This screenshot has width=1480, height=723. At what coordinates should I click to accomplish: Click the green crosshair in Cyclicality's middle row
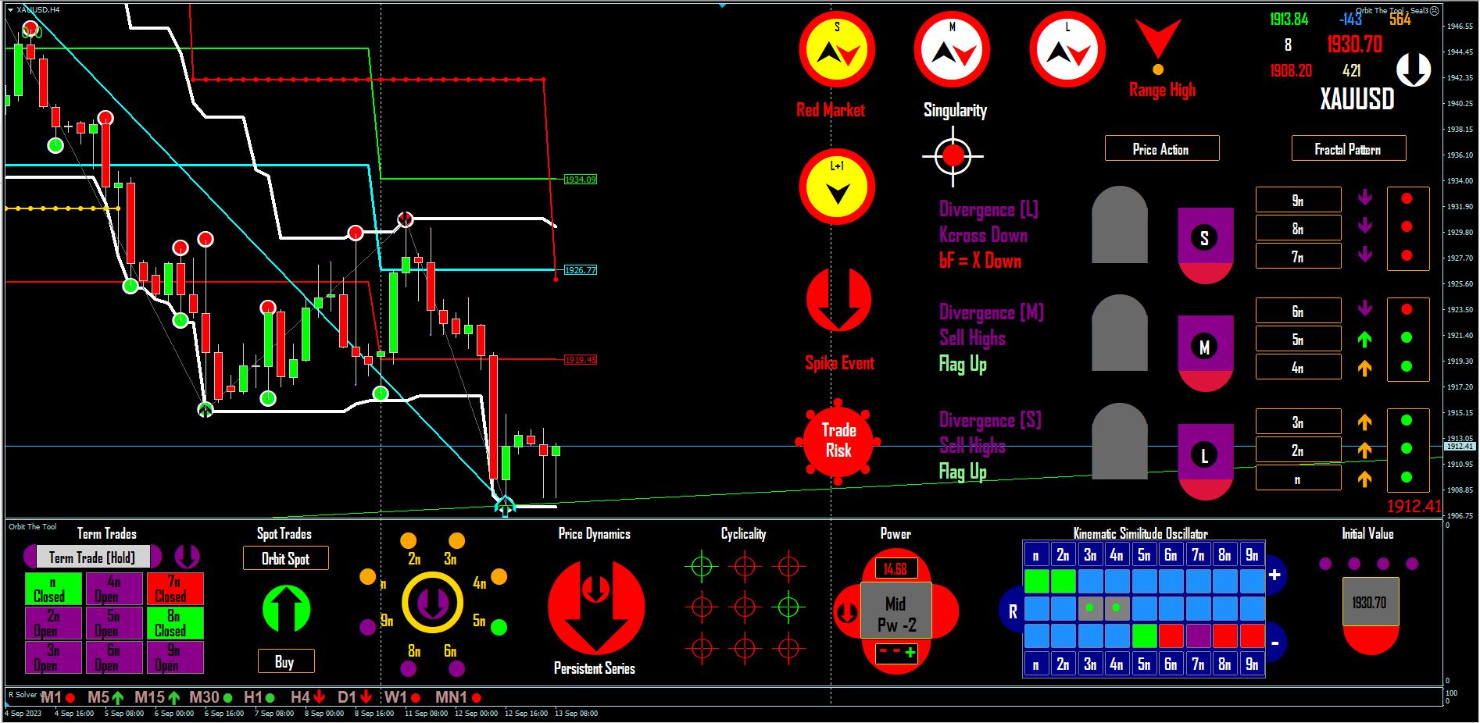coord(788,606)
